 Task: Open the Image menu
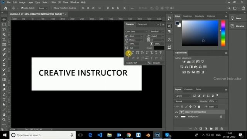point(22,2)
